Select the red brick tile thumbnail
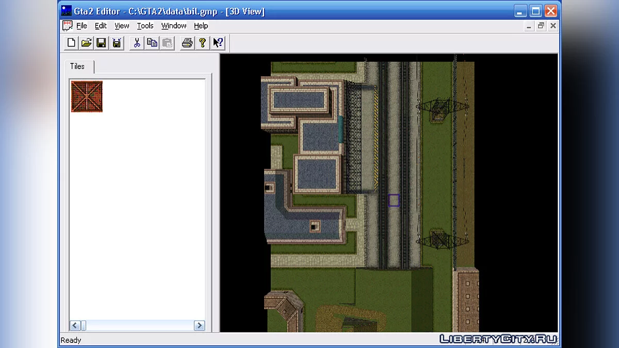Viewport: 619px width, 348px height. tap(87, 96)
